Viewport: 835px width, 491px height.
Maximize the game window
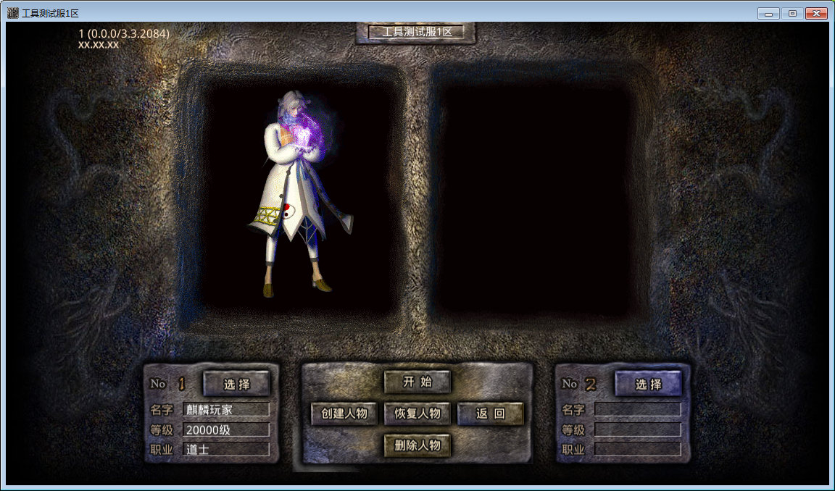click(792, 13)
